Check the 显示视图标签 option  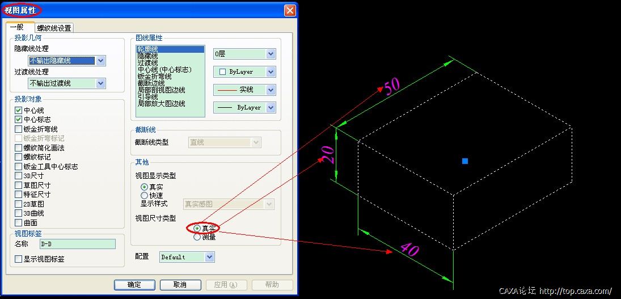[19, 259]
